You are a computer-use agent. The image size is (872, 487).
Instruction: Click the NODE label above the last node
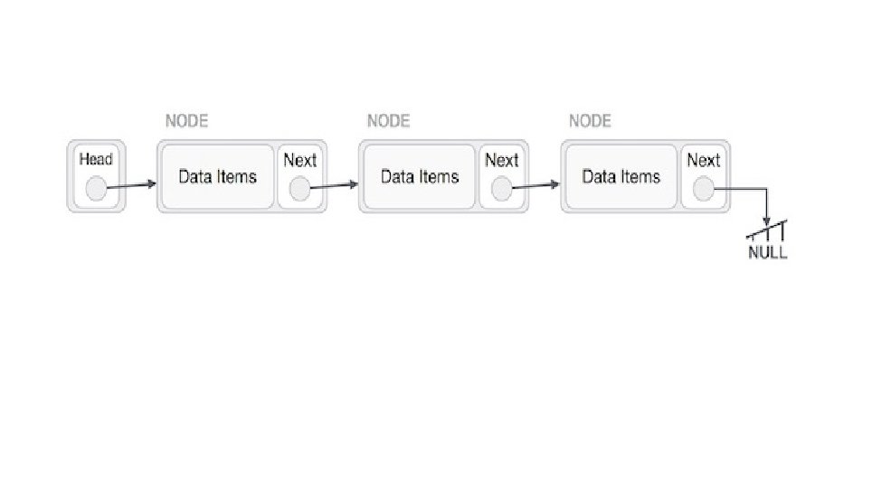click(590, 121)
